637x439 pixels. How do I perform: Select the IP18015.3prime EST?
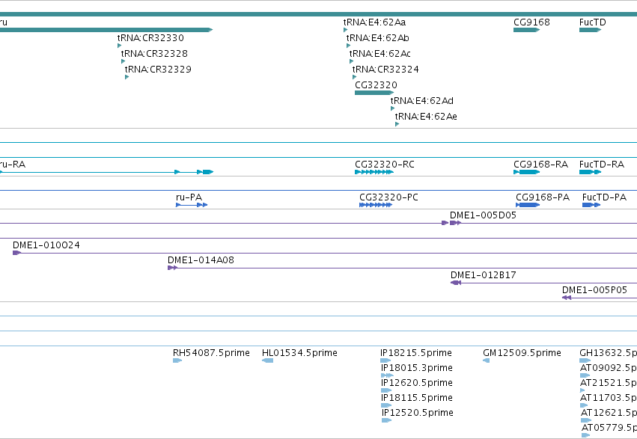[387, 375]
